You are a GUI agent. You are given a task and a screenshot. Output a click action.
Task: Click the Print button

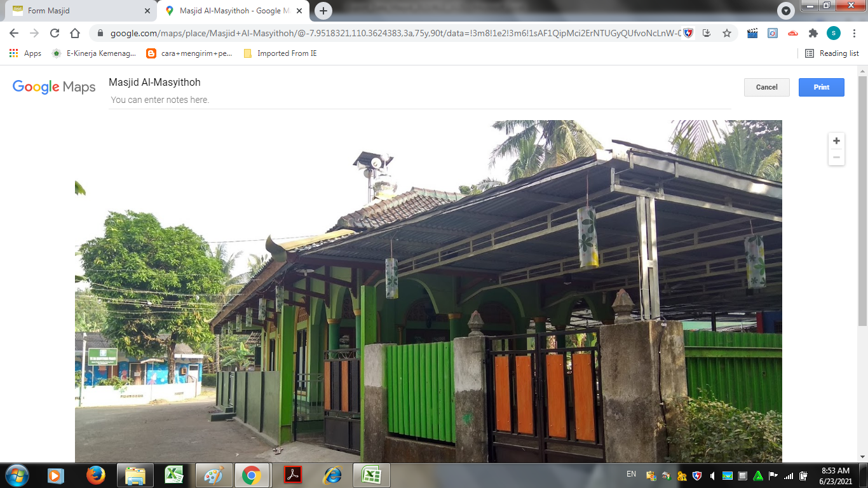(x=821, y=87)
